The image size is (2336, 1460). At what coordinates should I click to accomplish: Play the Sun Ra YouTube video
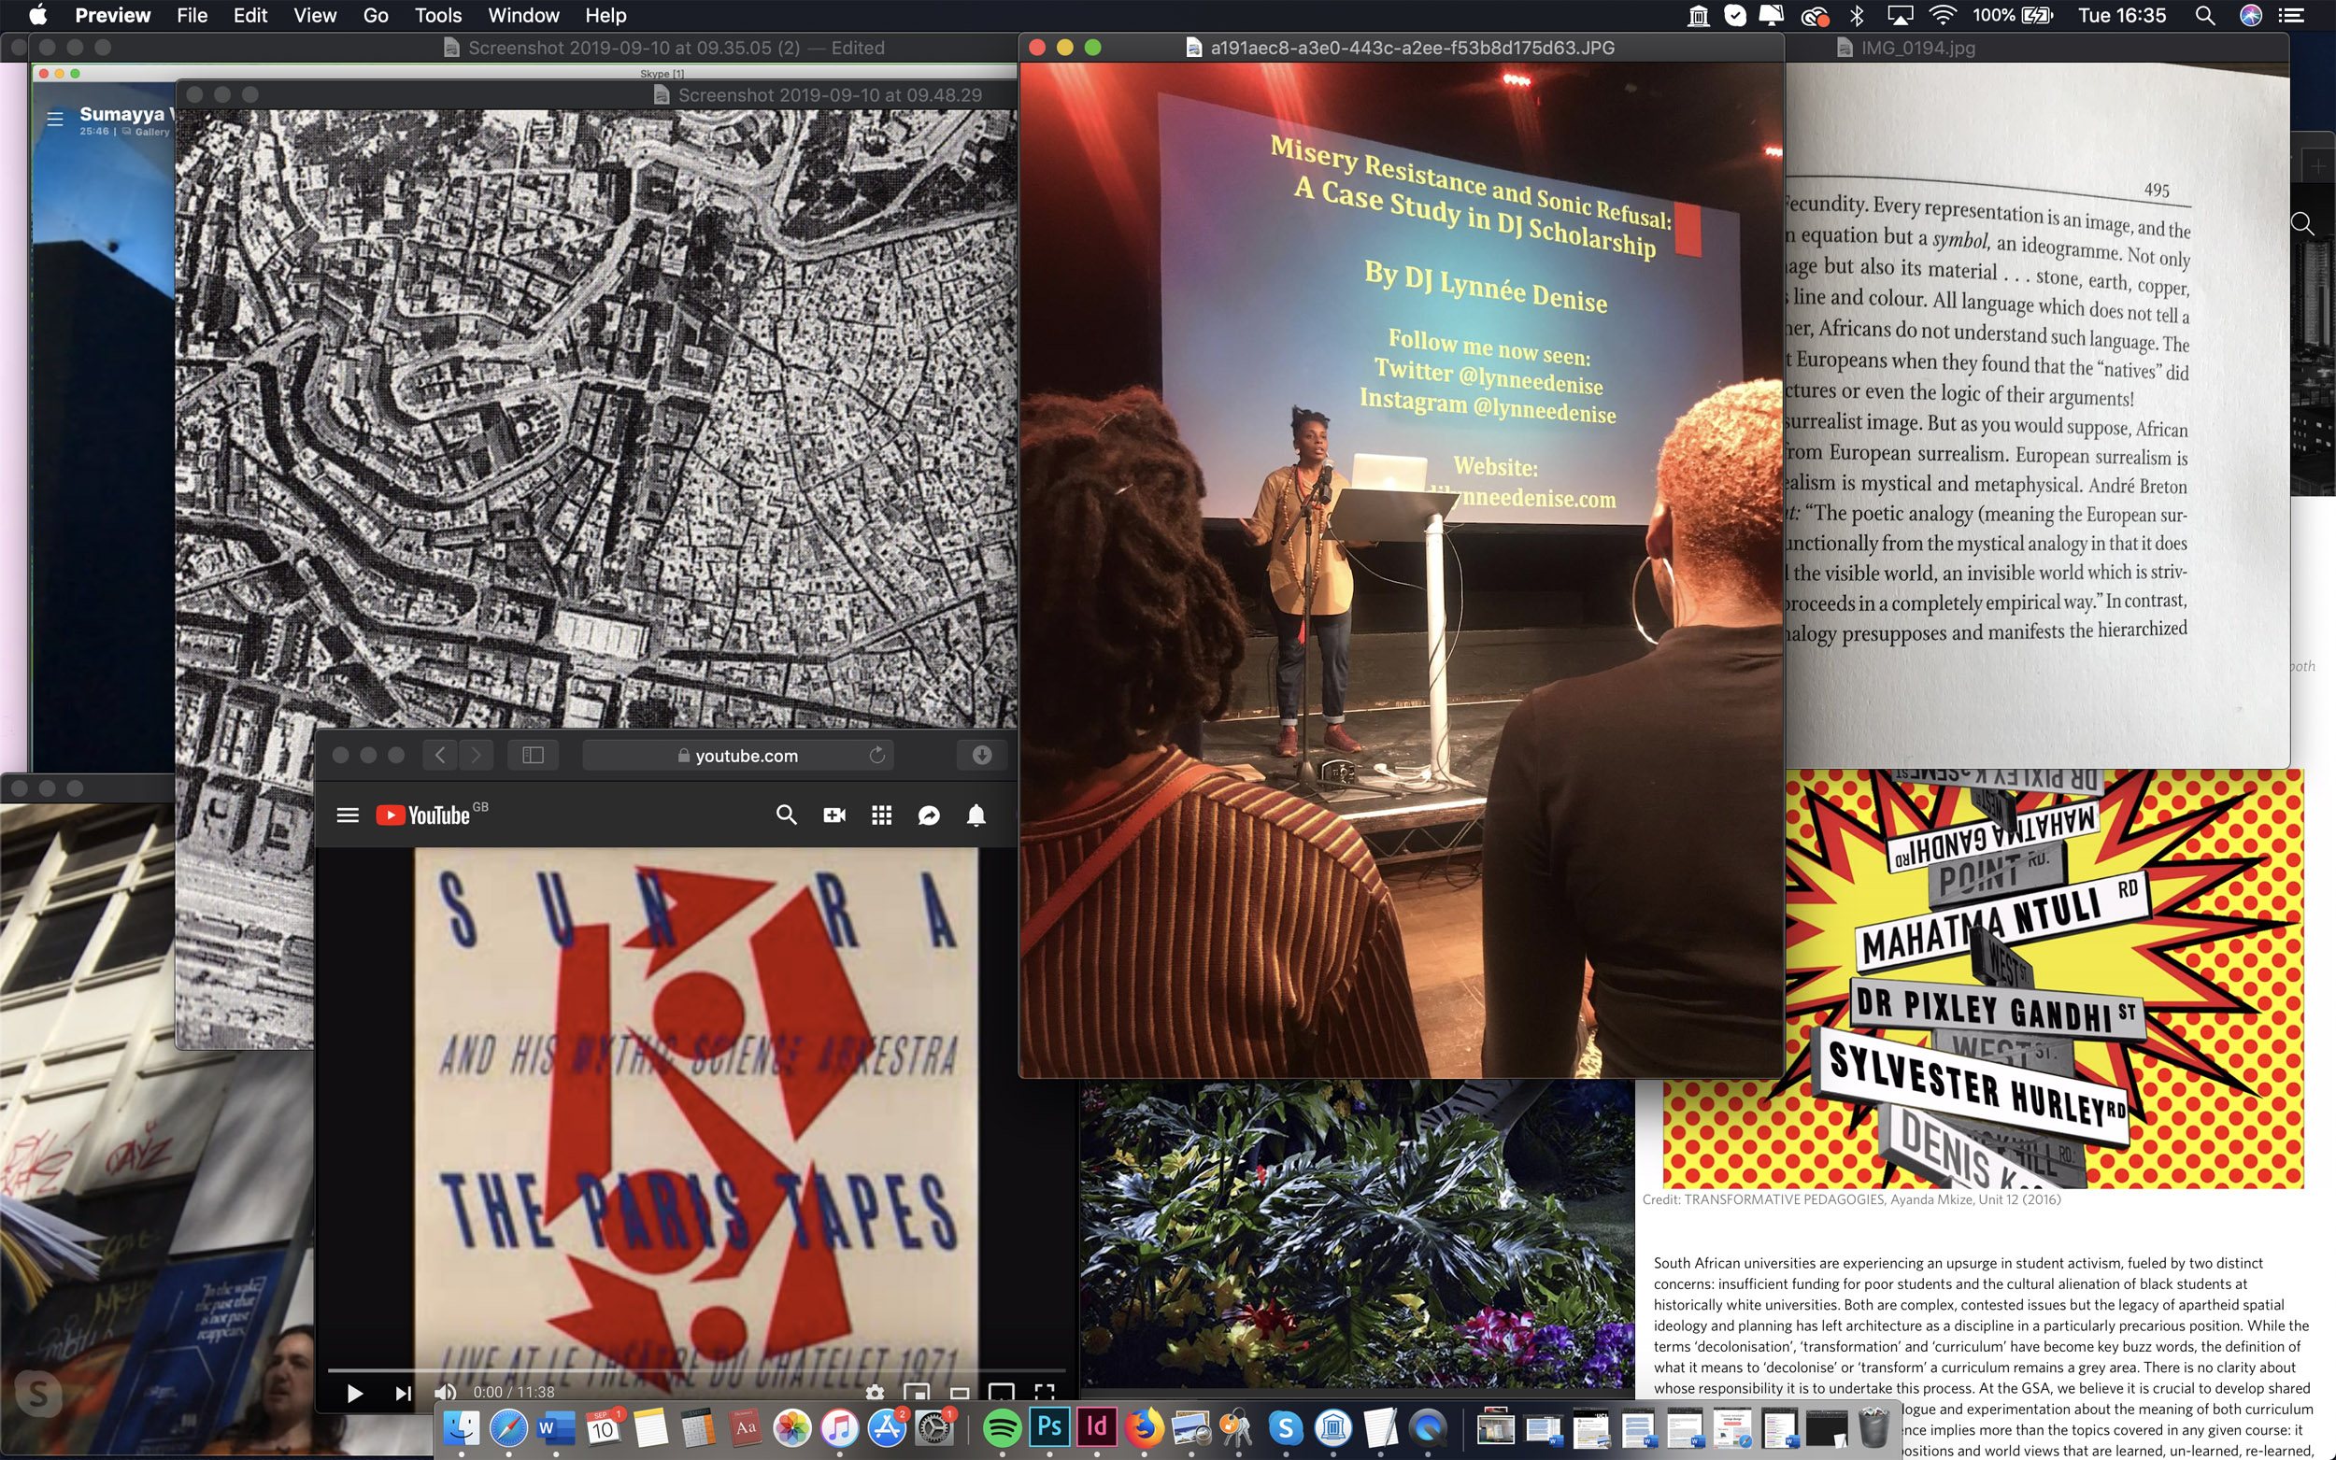pos(354,1393)
